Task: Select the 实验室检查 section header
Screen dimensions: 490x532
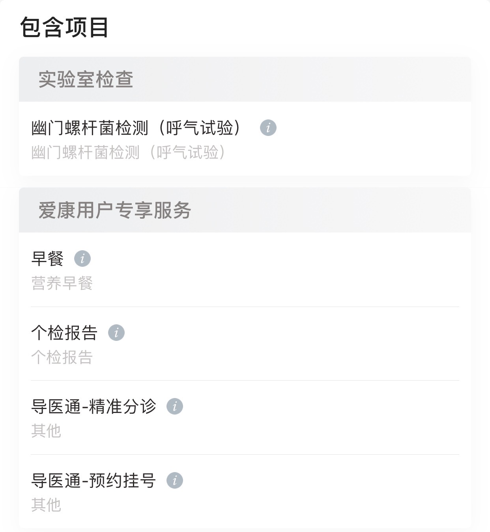Action: coord(86,79)
